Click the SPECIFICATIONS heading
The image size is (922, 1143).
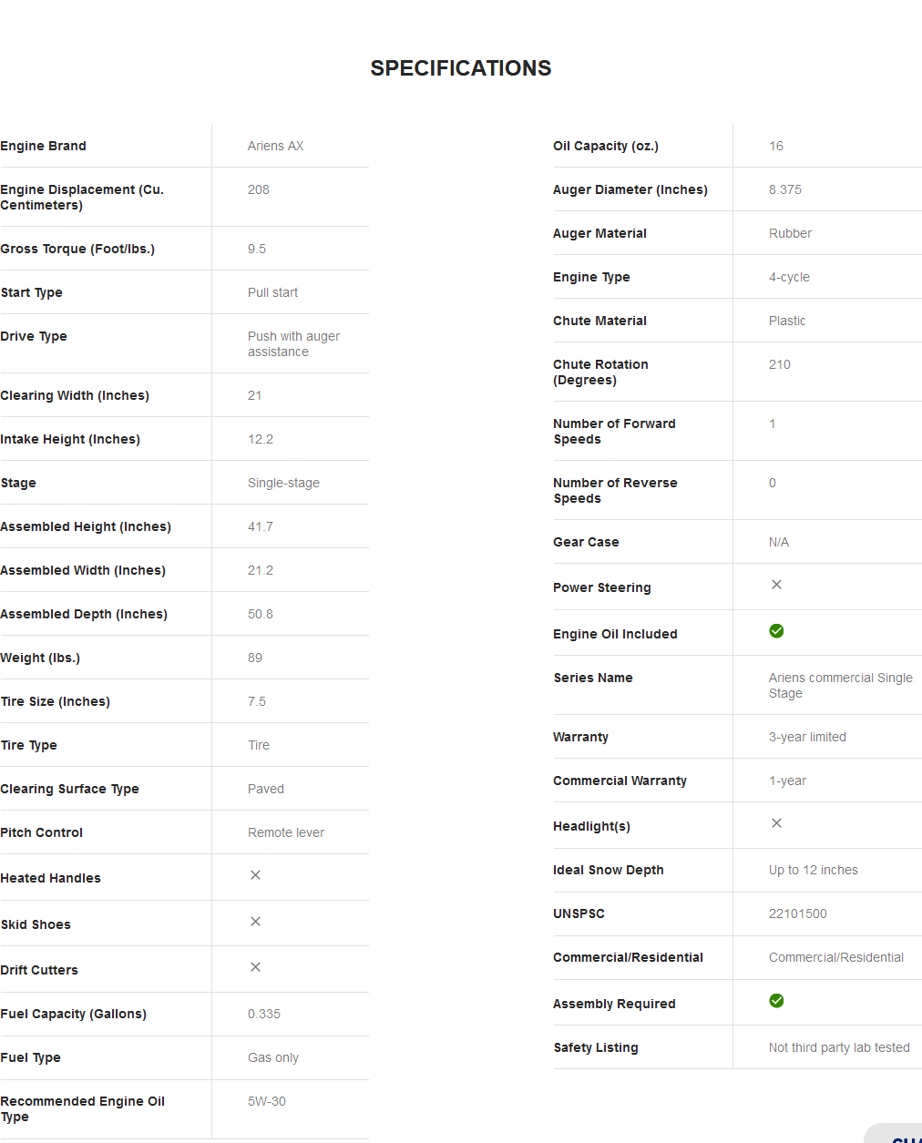pyautogui.click(x=460, y=68)
